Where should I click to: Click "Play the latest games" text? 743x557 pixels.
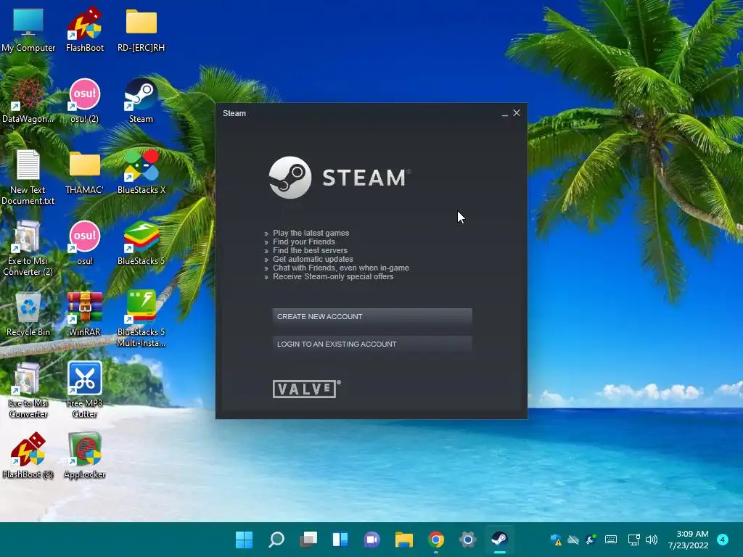311,233
